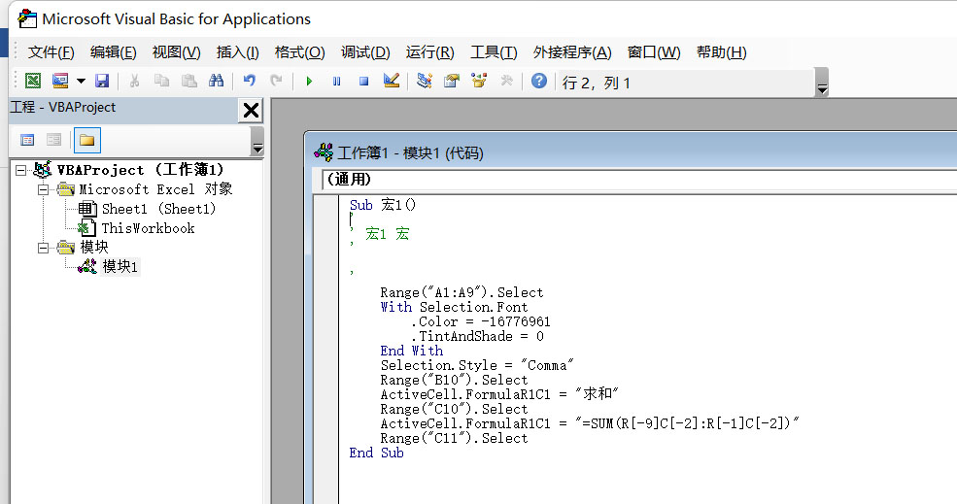Click the 行 2, 列 1 cursor position indicator
This screenshot has height=504, width=957.
coord(597,83)
